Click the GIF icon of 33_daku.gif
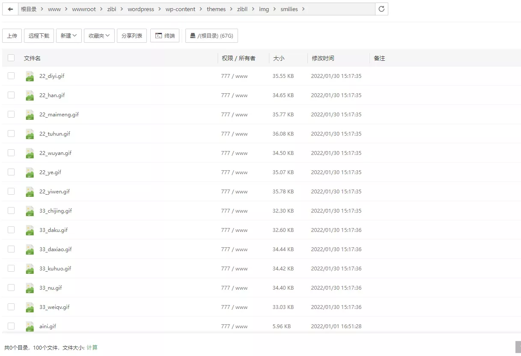This screenshot has width=521, height=356. point(30,230)
